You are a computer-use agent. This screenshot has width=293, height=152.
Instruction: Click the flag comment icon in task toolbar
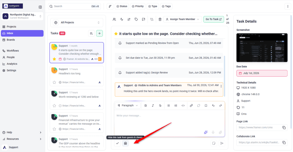[x=144, y=19]
